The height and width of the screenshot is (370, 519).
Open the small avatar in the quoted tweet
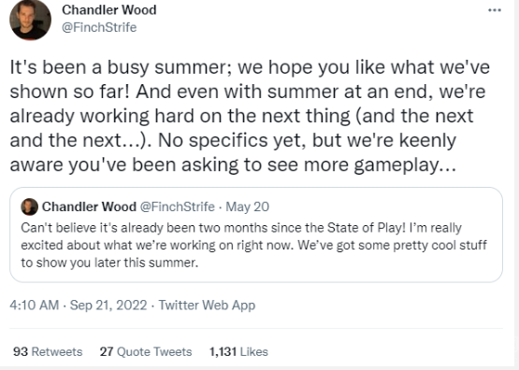(30, 206)
